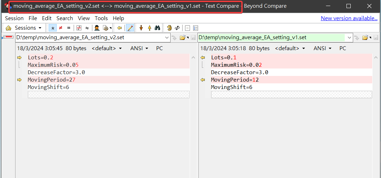The image size is (381, 178).
Task: Click Beyond Compare title bar app icon
Action: 7,6
